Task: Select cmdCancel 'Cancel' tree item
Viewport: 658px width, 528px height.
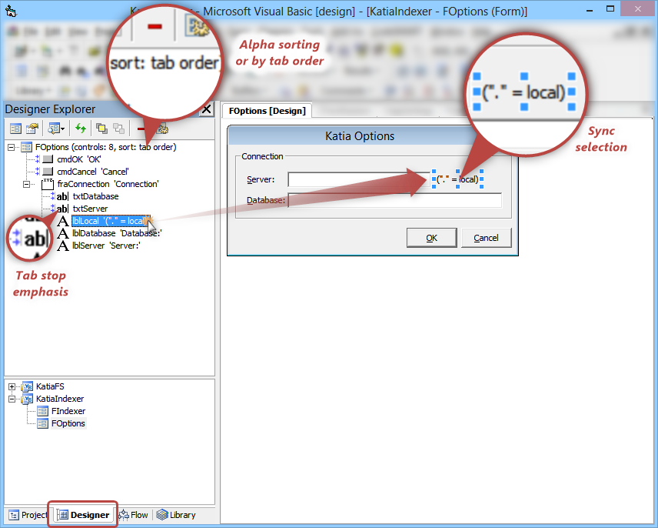Action: tap(93, 172)
